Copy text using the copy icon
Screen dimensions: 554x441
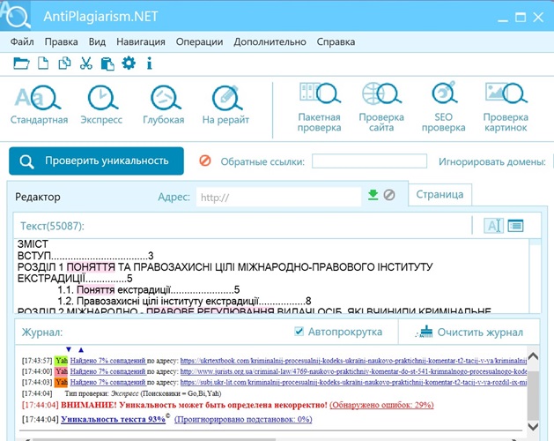point(64,64)
